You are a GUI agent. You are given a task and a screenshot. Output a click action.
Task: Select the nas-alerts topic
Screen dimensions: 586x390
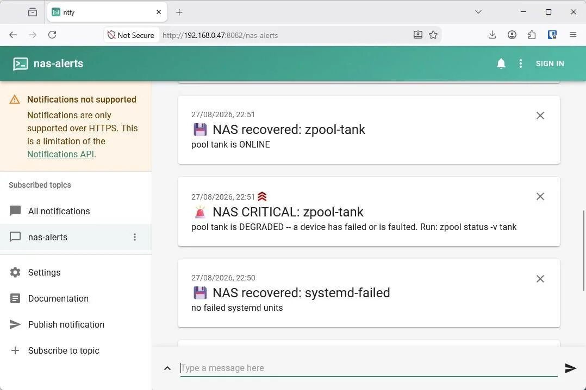coord(76,237)
